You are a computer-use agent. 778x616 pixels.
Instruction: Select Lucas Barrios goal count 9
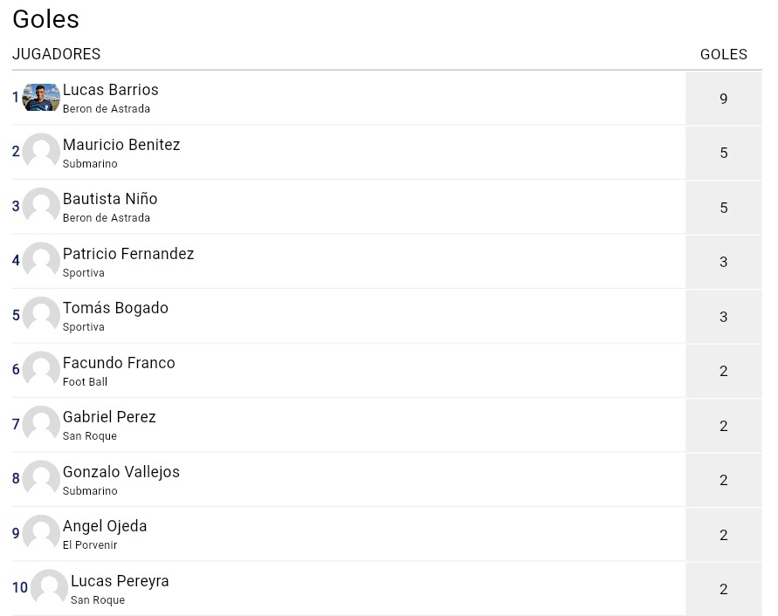tap(723, 99)
